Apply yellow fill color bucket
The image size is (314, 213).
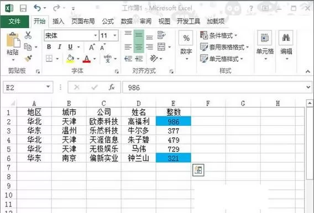70,58
